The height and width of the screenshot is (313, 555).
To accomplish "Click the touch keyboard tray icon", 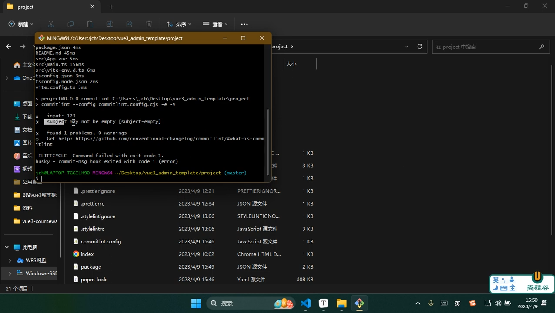I will point(444,303).
